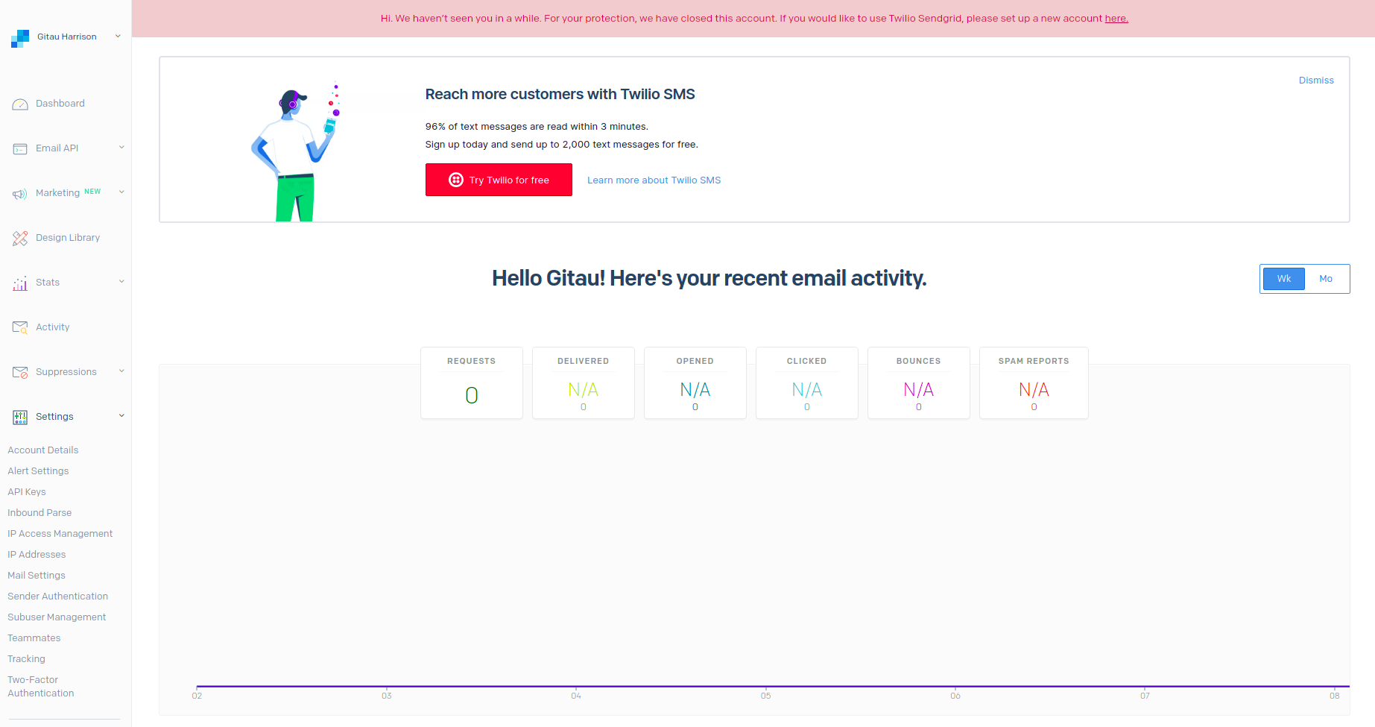1375x727 pixels.
Task: Switch activity view to Mo
Action: (x=1326, y=279)
